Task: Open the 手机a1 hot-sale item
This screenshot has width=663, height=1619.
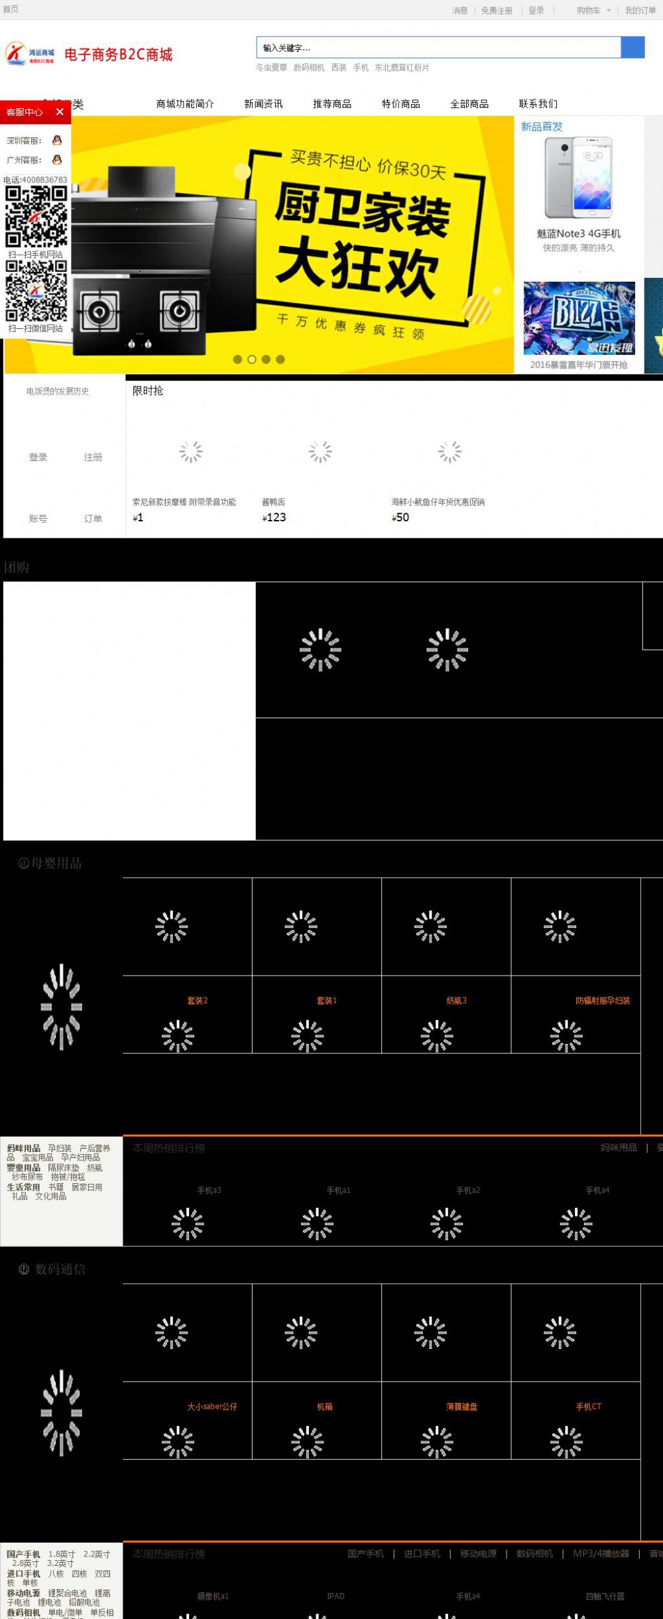Action: click(338, 1191)
